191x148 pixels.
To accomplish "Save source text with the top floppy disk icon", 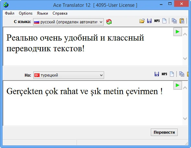I will click(149, 21).
